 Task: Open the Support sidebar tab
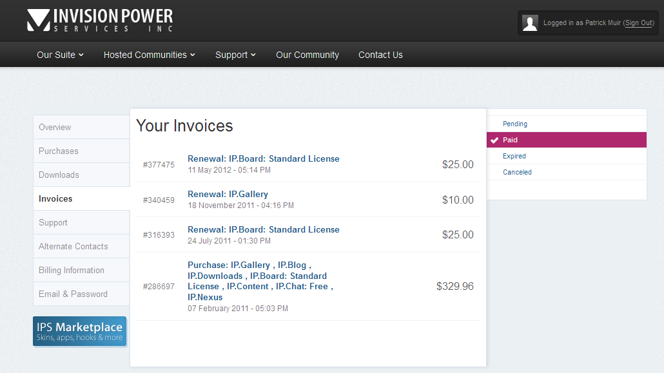[x=82, y=223]
